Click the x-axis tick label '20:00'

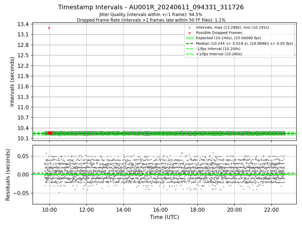tap(235, 209)
